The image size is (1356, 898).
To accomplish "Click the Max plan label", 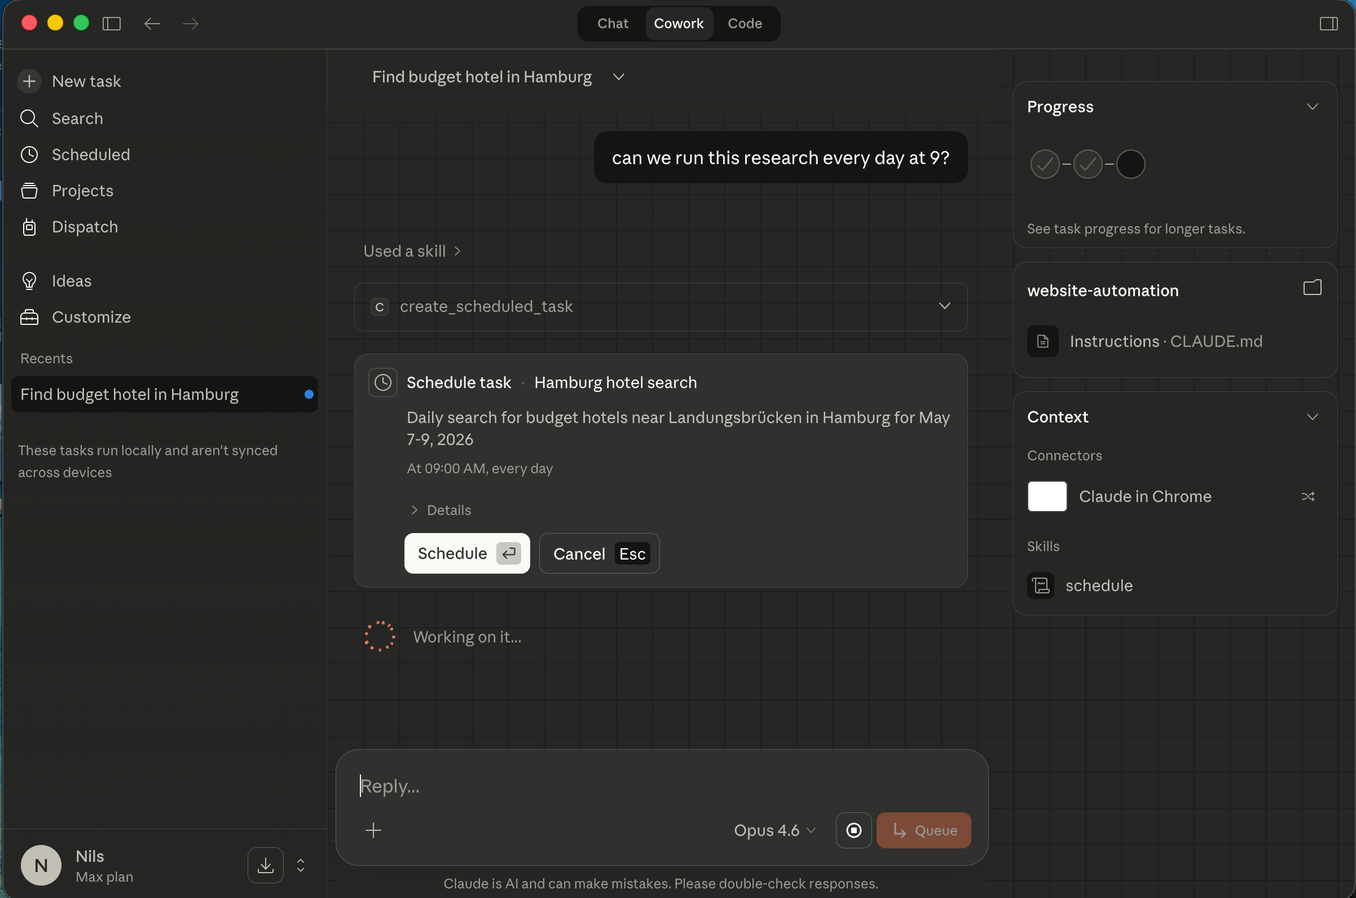I will [x=104, y=877].
